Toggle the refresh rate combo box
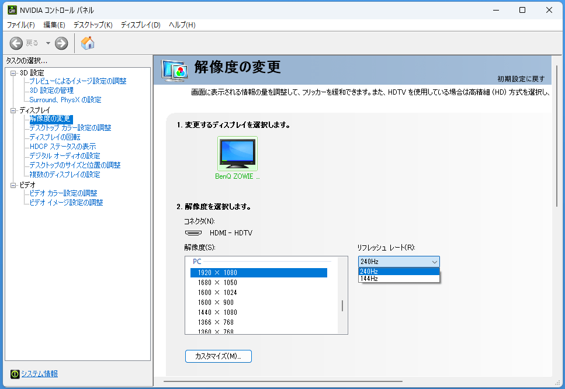The height and width of the screenshot is (389, 565). pos(399,262)
